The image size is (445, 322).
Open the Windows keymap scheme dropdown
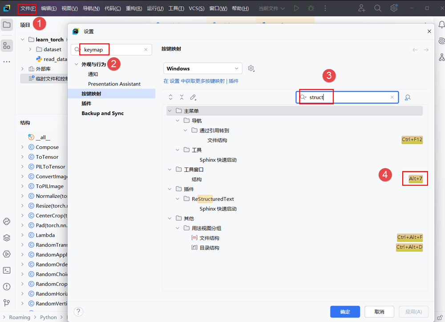202,68
